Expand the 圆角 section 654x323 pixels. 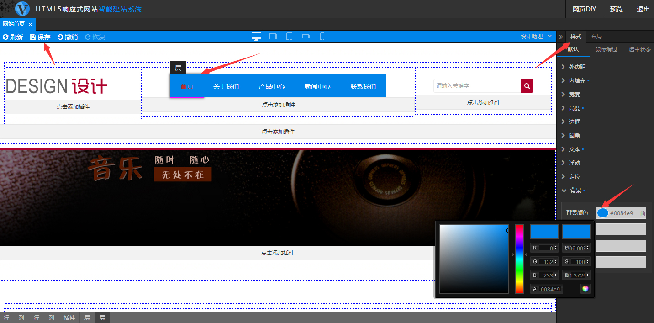coord(574,136)
